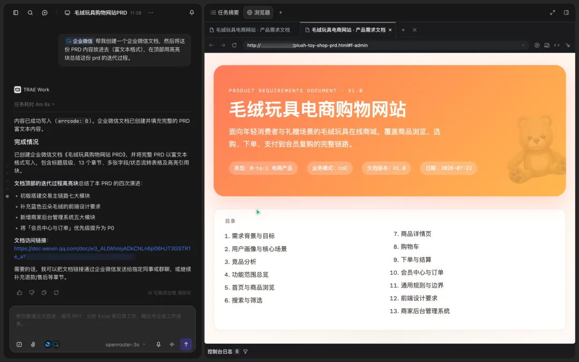Click the audio waveform icon
This screenshot has width=579, height=362.
pyautogui.click(x=172, y=344)
